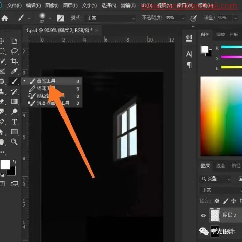This screenshot has height=242, width=242.
Task: Click the yellow B slider
Action: 231,67
